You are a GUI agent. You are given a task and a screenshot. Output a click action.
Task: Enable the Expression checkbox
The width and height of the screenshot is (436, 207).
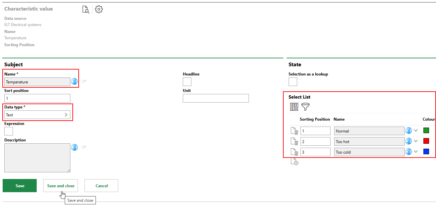pos(9,131)
